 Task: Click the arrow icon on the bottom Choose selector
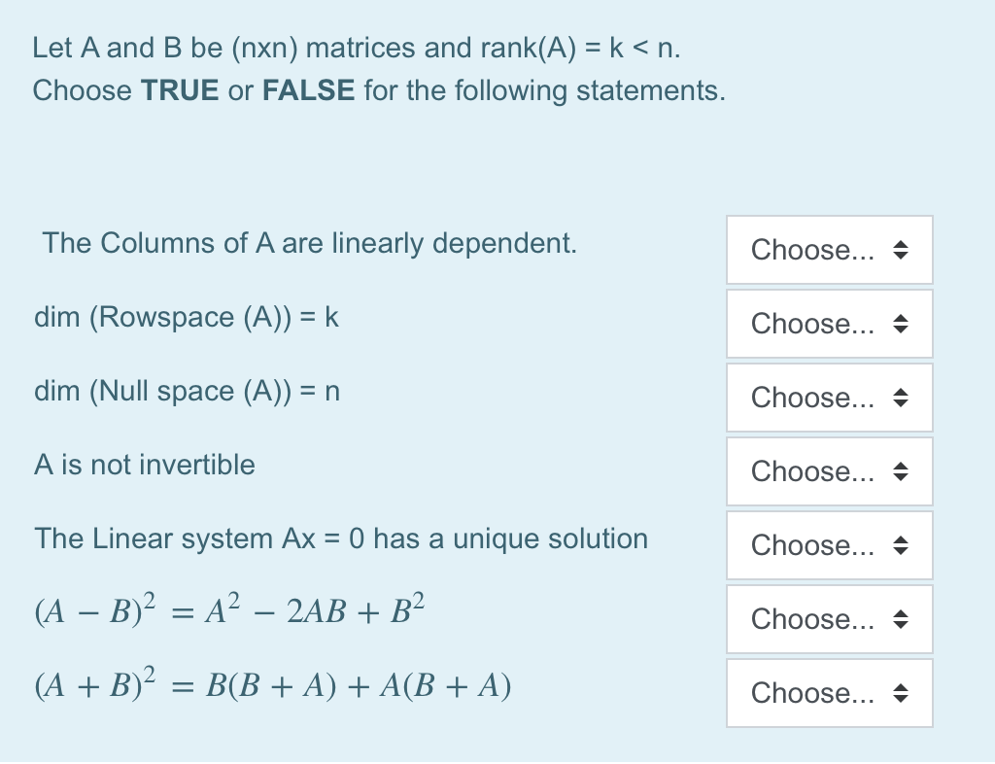(902, 693)
